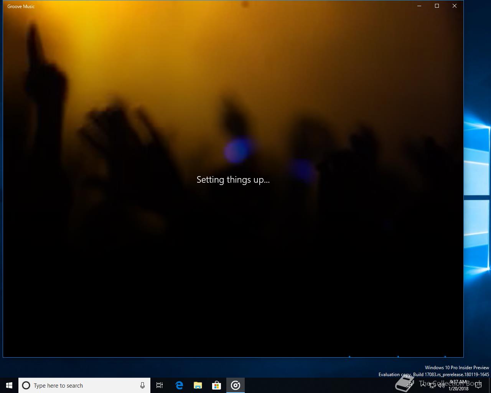This screenshot has width=491, height=393.
Task: Open File Explorer from the taskbar
Action: (198, 385)
